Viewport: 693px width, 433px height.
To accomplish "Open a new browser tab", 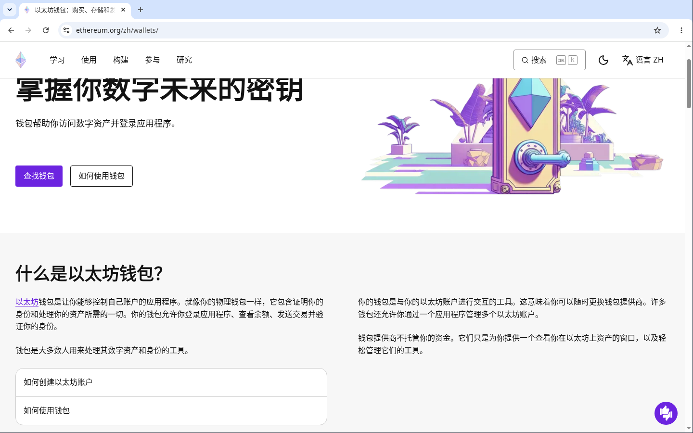I will coord(141,10).
